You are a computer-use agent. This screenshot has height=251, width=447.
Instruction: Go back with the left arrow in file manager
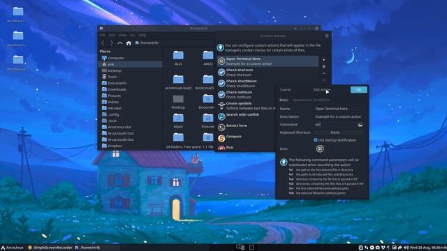[x=103, y=43]
